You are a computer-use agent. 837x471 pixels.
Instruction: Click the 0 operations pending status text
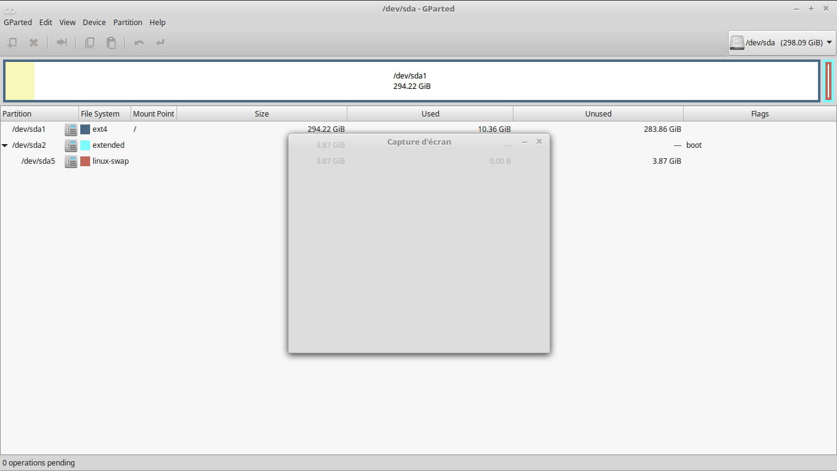click(x=39, y=463)
